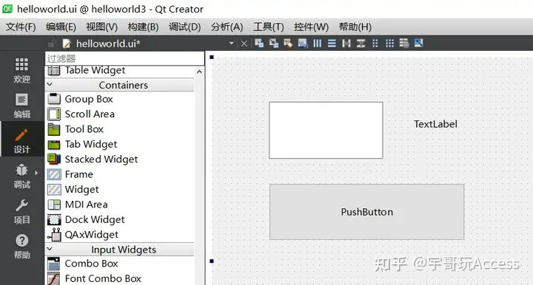Open Welcome mode in left sidebar

click(21, 70)
